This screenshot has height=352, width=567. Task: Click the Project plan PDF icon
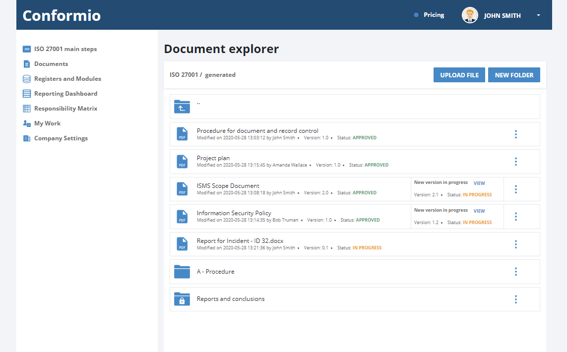[x=182, y=162]
